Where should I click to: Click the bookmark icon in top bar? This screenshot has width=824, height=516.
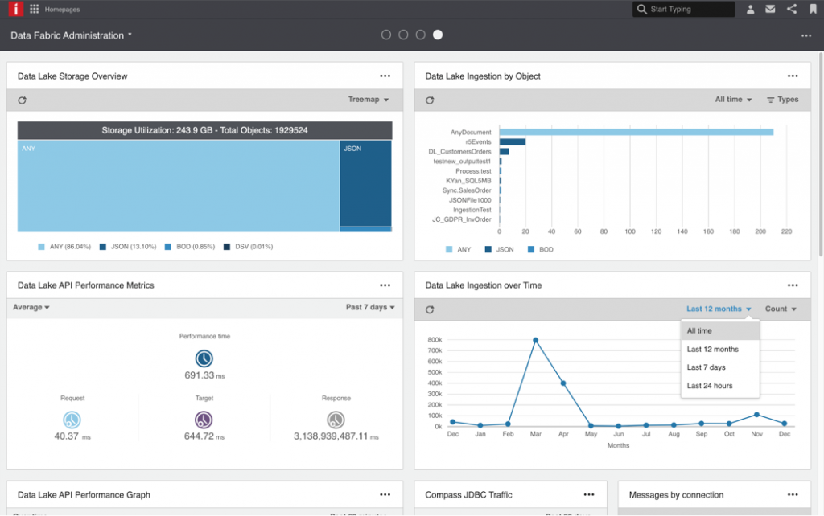(811, 10)
